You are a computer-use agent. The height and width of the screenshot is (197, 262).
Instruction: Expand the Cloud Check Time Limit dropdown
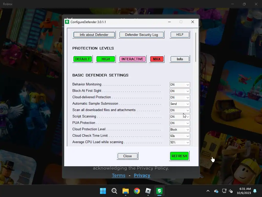click(x=180, y=136)
